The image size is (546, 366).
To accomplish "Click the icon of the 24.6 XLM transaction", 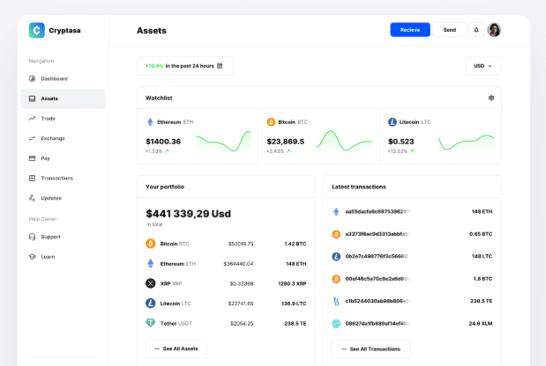I will point(336,324).
